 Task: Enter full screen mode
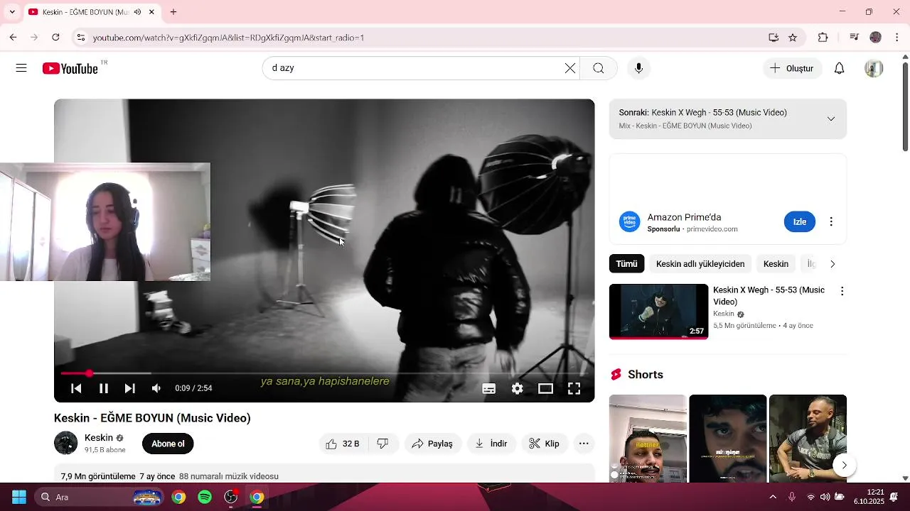click(574, 388)
